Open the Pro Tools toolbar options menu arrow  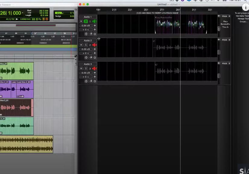tap(76, 10)
